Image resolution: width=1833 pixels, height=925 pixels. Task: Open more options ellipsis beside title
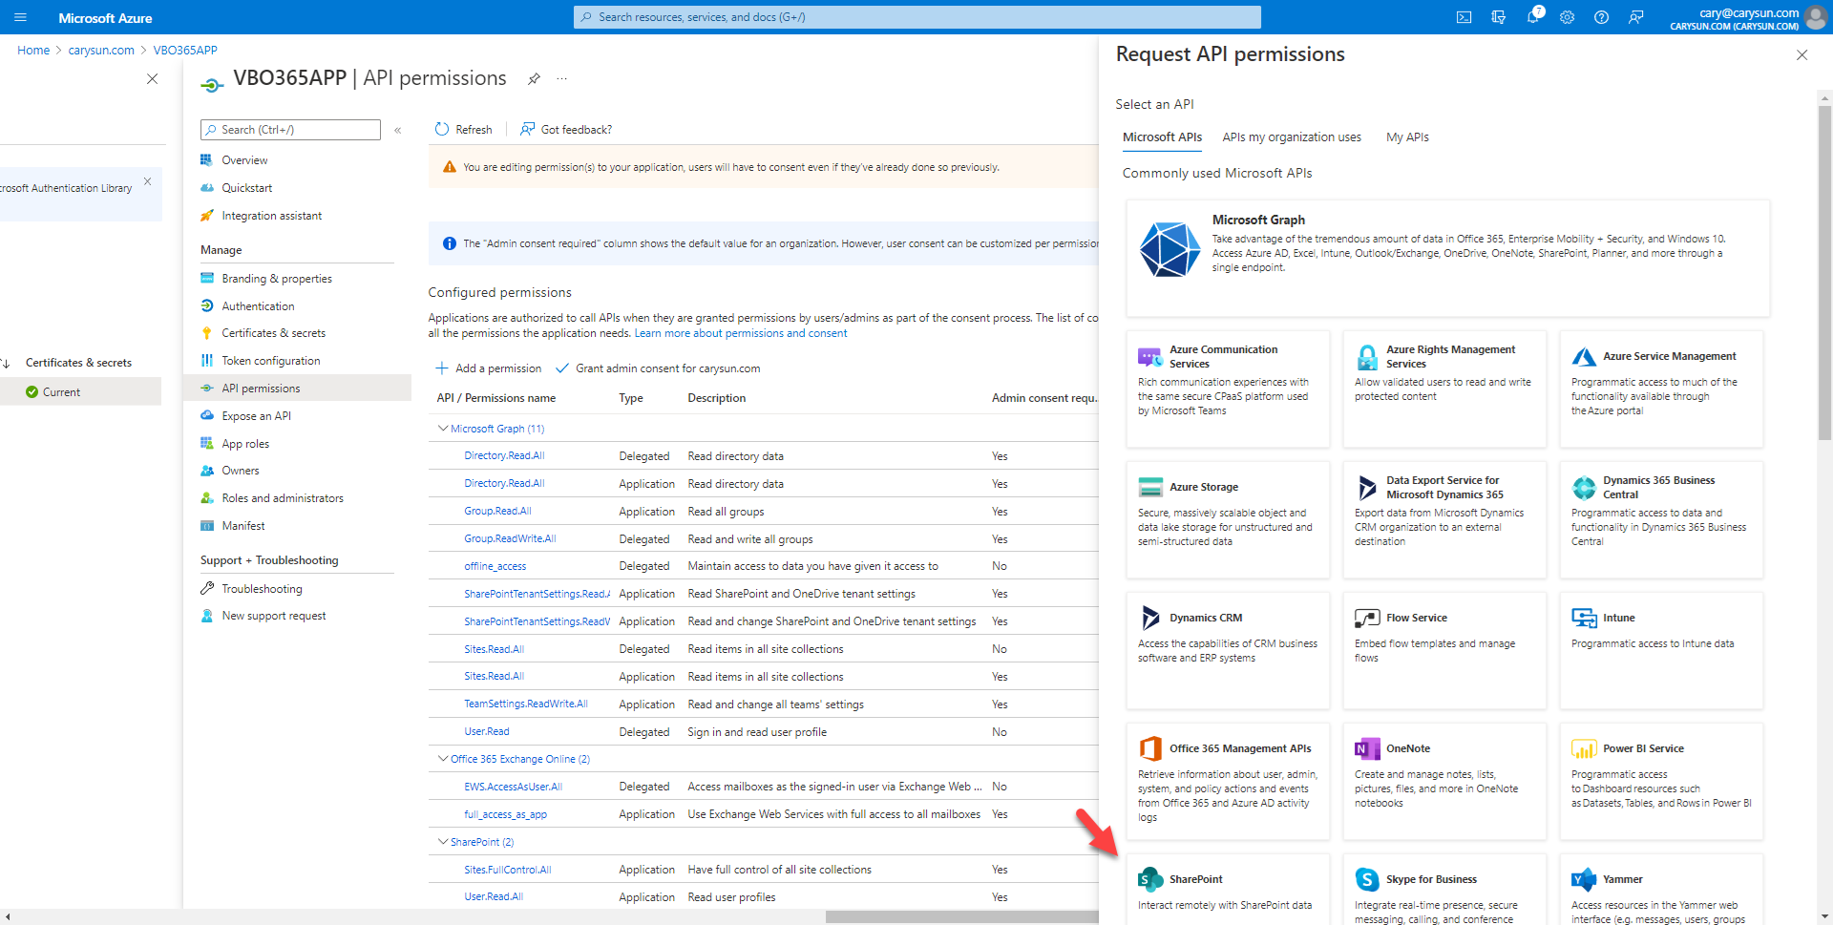(562, 79)
